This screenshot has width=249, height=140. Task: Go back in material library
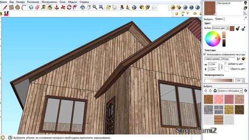point(206,91)
